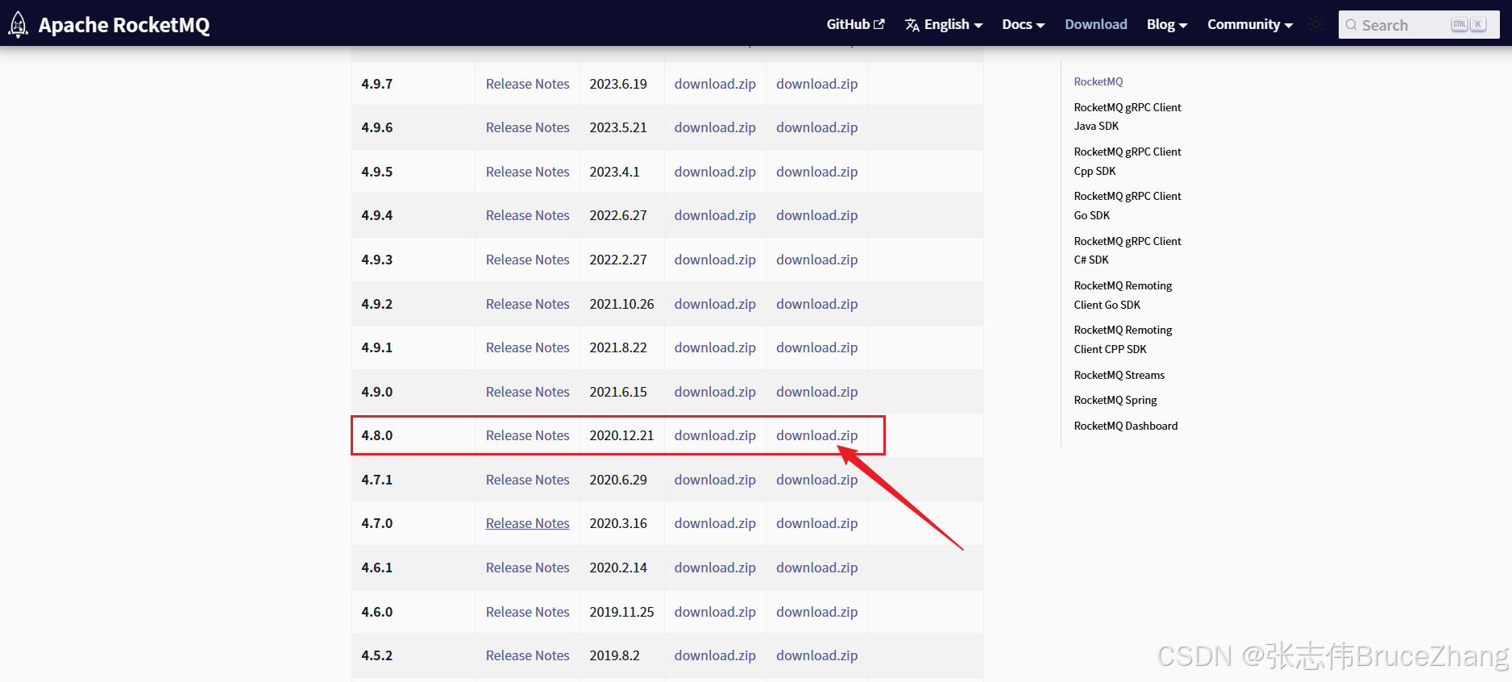Screen dimensions: 1512x682
Task: Open Release Notes for 4.9.5
Action: point(527,172)
